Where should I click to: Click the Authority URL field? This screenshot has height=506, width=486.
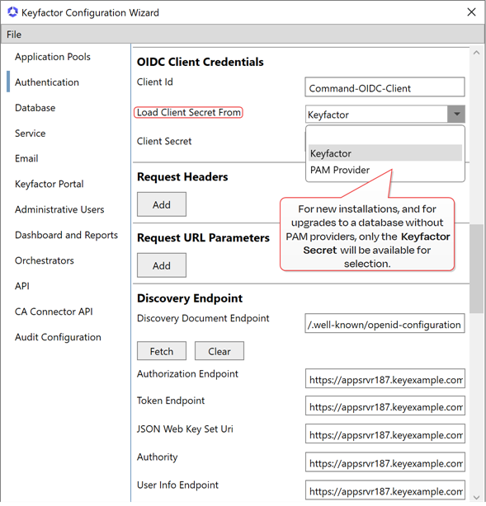coord(385,462)
